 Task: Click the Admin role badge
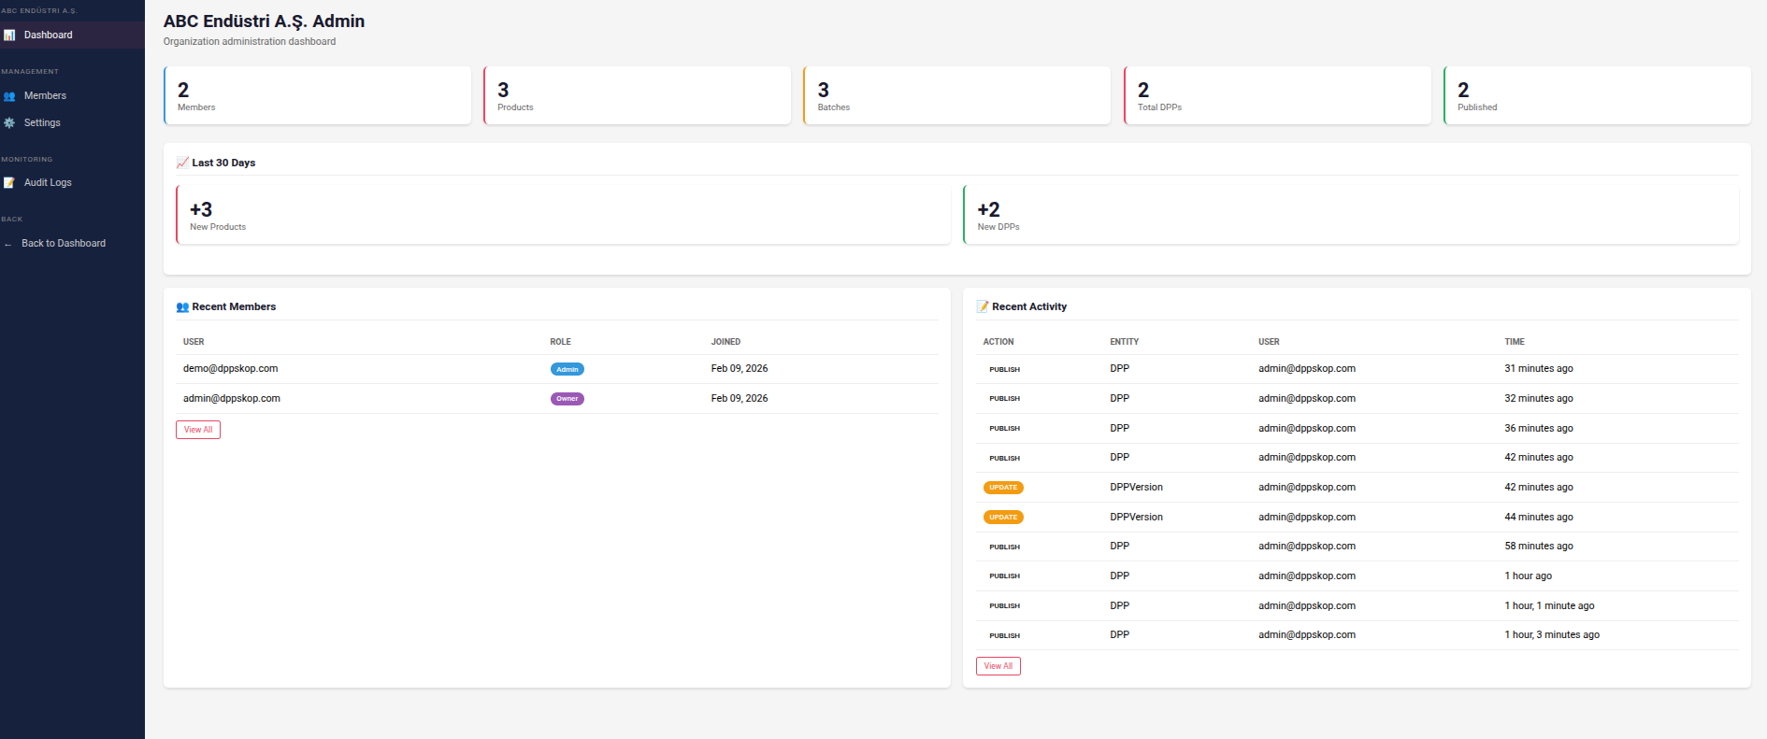pyautogui.click(x=567, y=369)
